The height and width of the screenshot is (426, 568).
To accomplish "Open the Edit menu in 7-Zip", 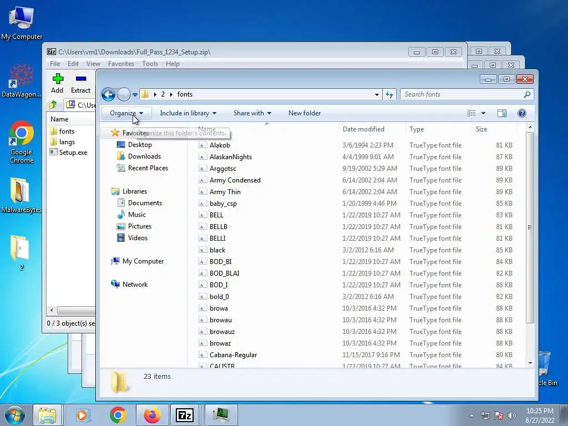I will [73, 64].
